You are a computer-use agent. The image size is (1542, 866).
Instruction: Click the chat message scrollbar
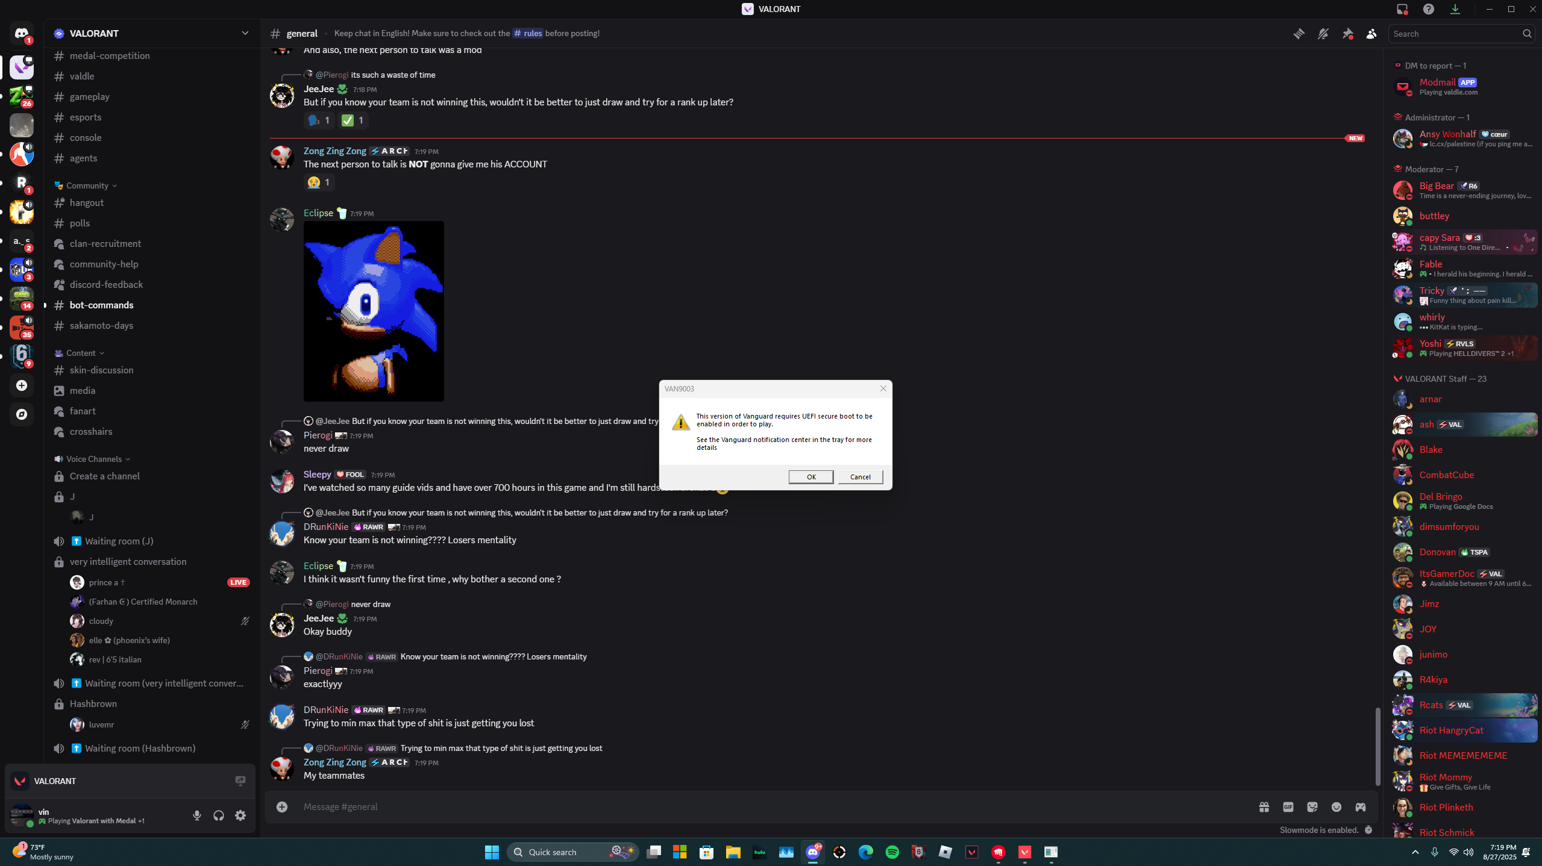click(1377, 747)
